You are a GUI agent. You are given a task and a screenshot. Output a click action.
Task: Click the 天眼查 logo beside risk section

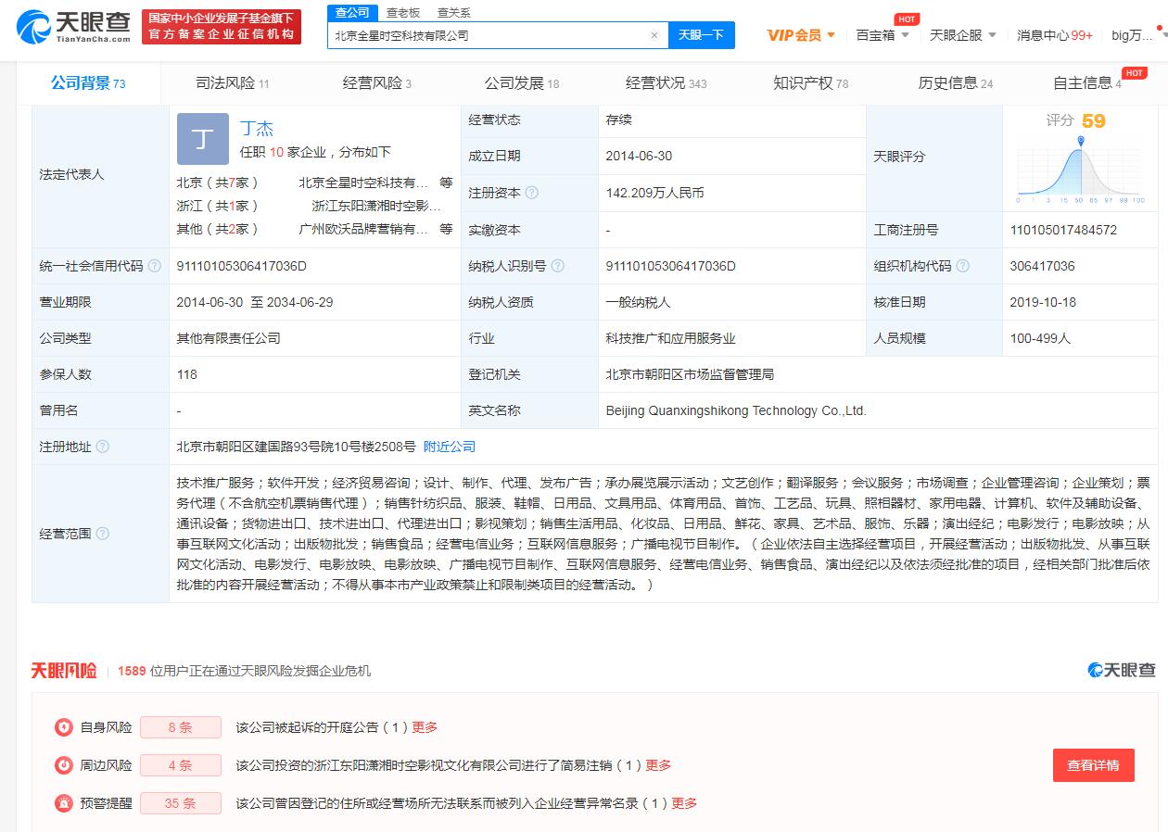click(1122, 669)
